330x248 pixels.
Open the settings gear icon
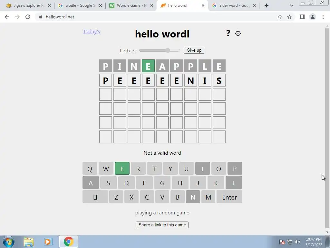coord(238,33)
